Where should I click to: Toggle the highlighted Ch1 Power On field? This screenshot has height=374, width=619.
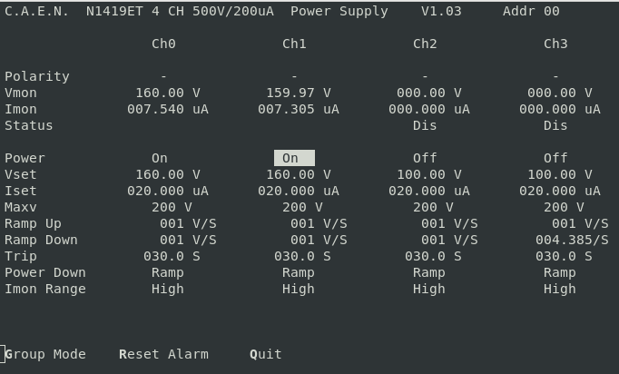[x=294, y=158]
